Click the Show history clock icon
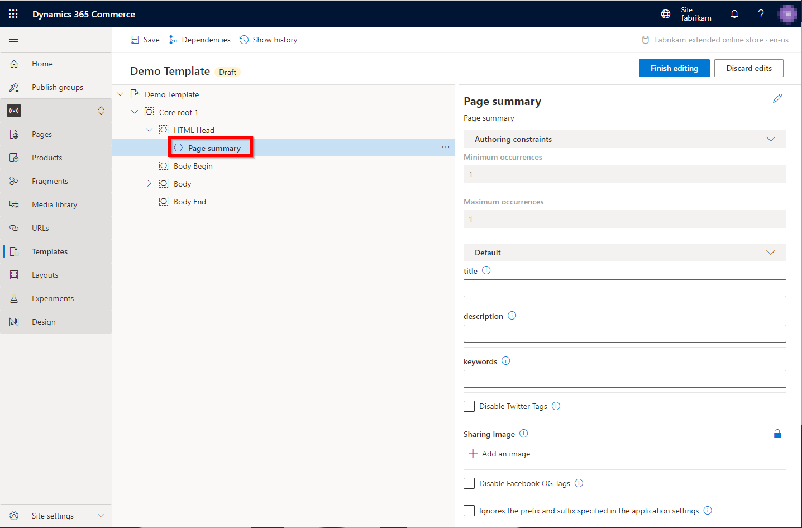The height and width of the screenshot is (528, 802). pos(244,40)
